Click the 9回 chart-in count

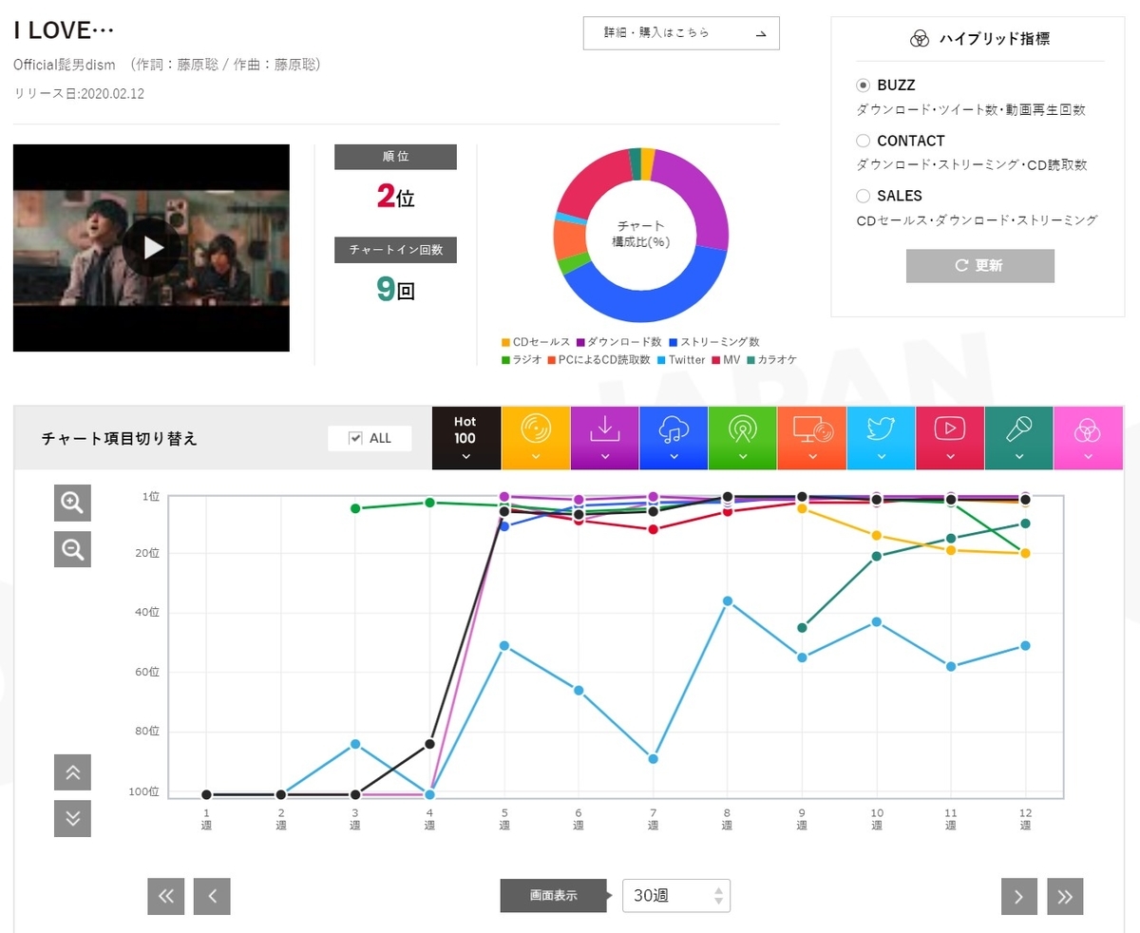(395, 289)
